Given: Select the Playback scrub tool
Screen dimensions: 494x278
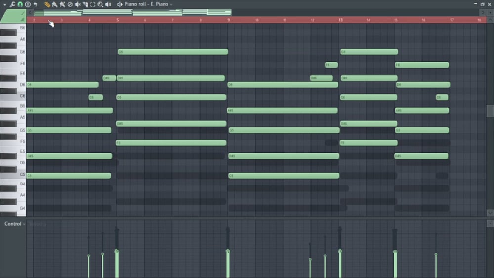Looking at the screenshot, I should 108,4.
